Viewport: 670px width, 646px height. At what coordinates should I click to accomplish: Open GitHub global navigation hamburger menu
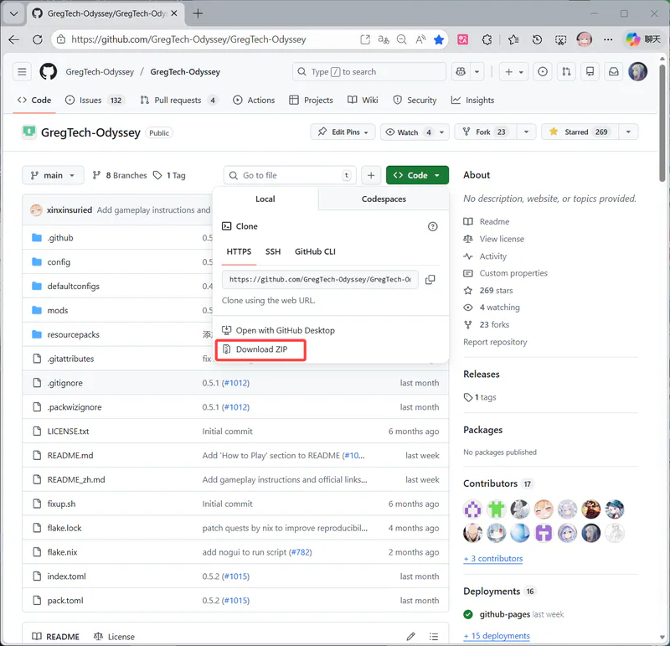click(x=23, y=72)
